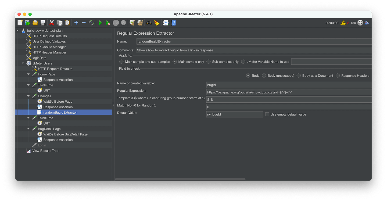Viewport: 387px width, 201px height.
Task: Click the Paste clipboard icon
Action: click(67, 23)
